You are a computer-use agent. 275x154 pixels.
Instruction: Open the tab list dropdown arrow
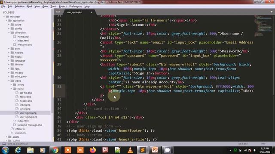point(272,12)
